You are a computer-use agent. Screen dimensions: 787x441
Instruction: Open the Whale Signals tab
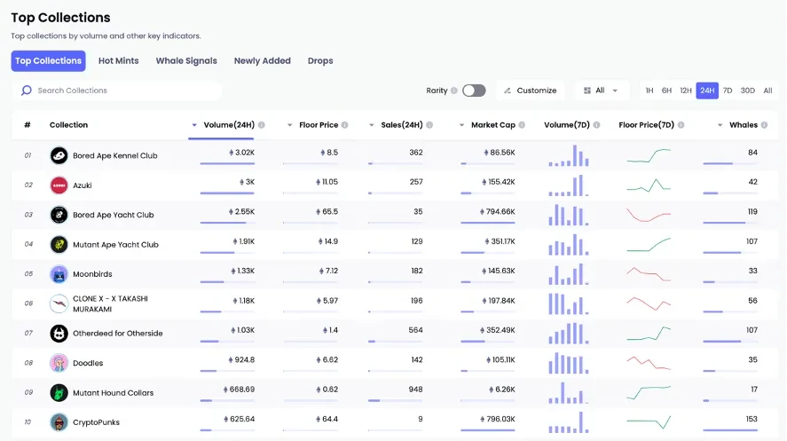186,61
